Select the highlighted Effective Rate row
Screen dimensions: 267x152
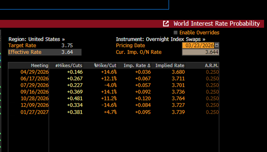44,52
